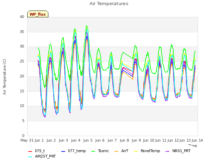Image resolution: width=218 pixels, height=163 pixels.
Task: Click the Jun 3 x-axis tick label
Action: (x=63, y=140)
